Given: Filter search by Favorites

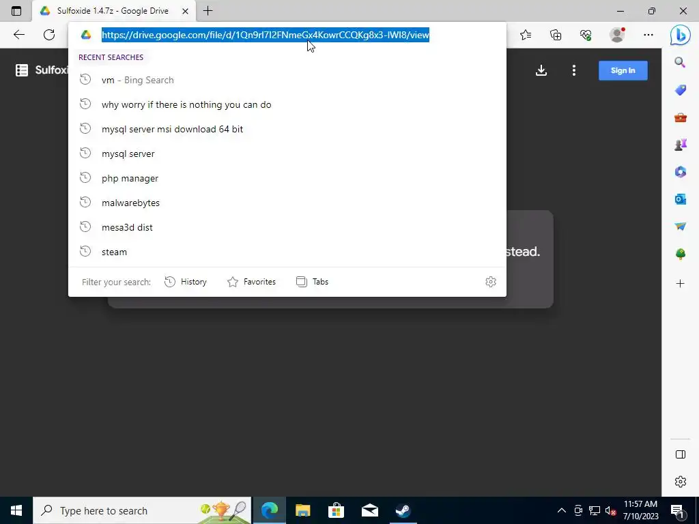Looking at the screenshot, I should (251, 282).
